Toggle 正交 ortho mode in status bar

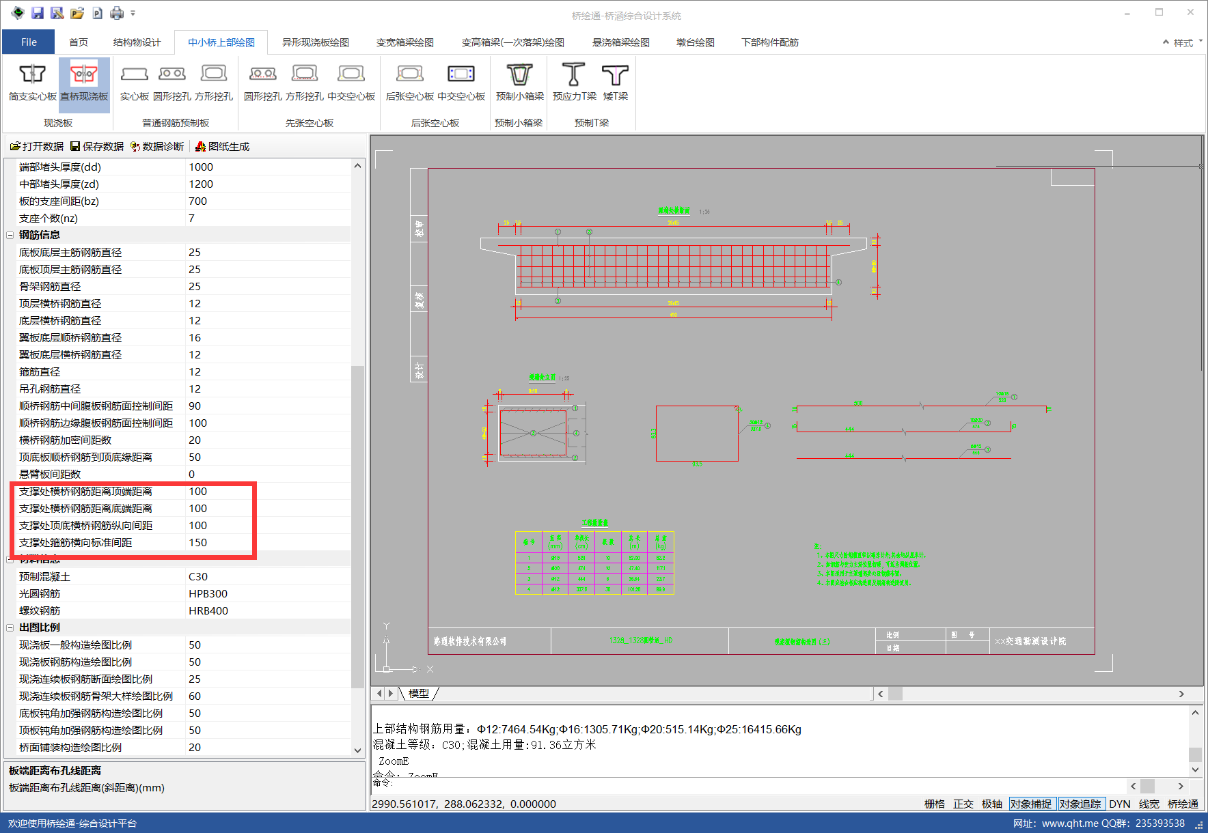pyautogui.click(x=963, y=804)
